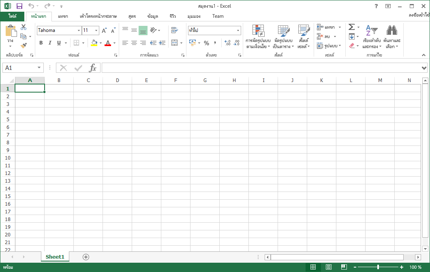
Task: Open the number format dropdown showing ทั่วไป
Action: coord(238,30)
